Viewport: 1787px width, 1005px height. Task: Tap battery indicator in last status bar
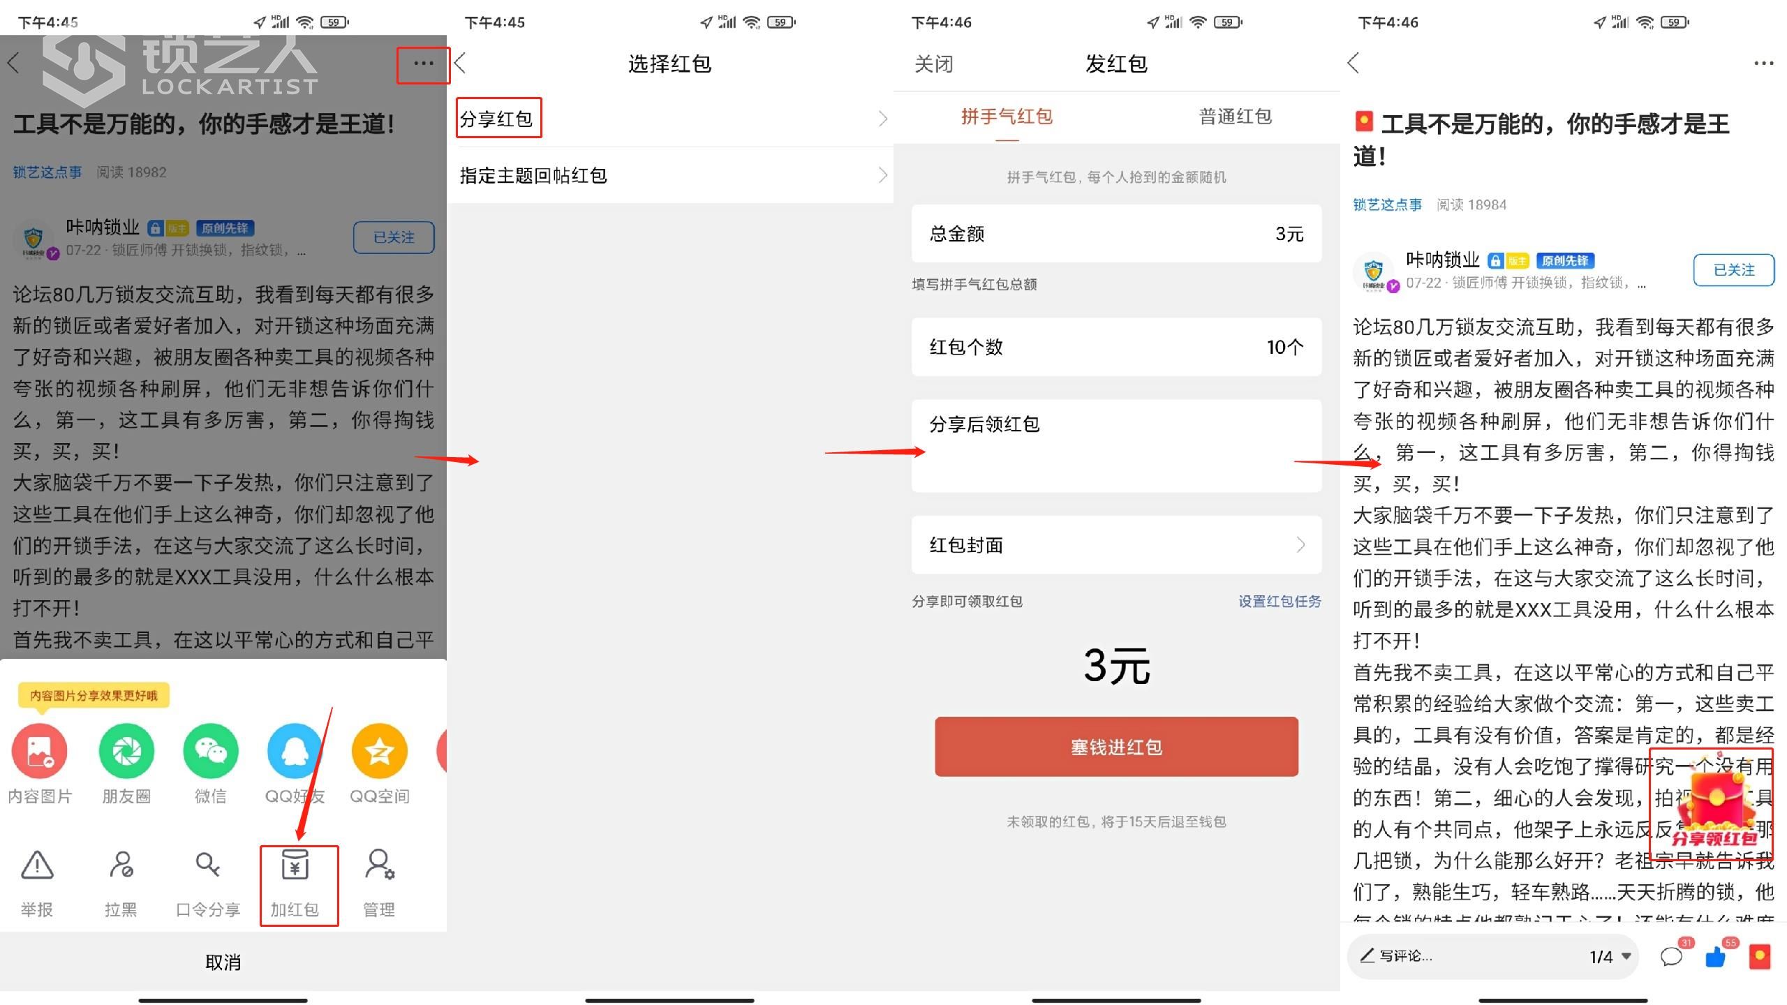point(1675,22)
